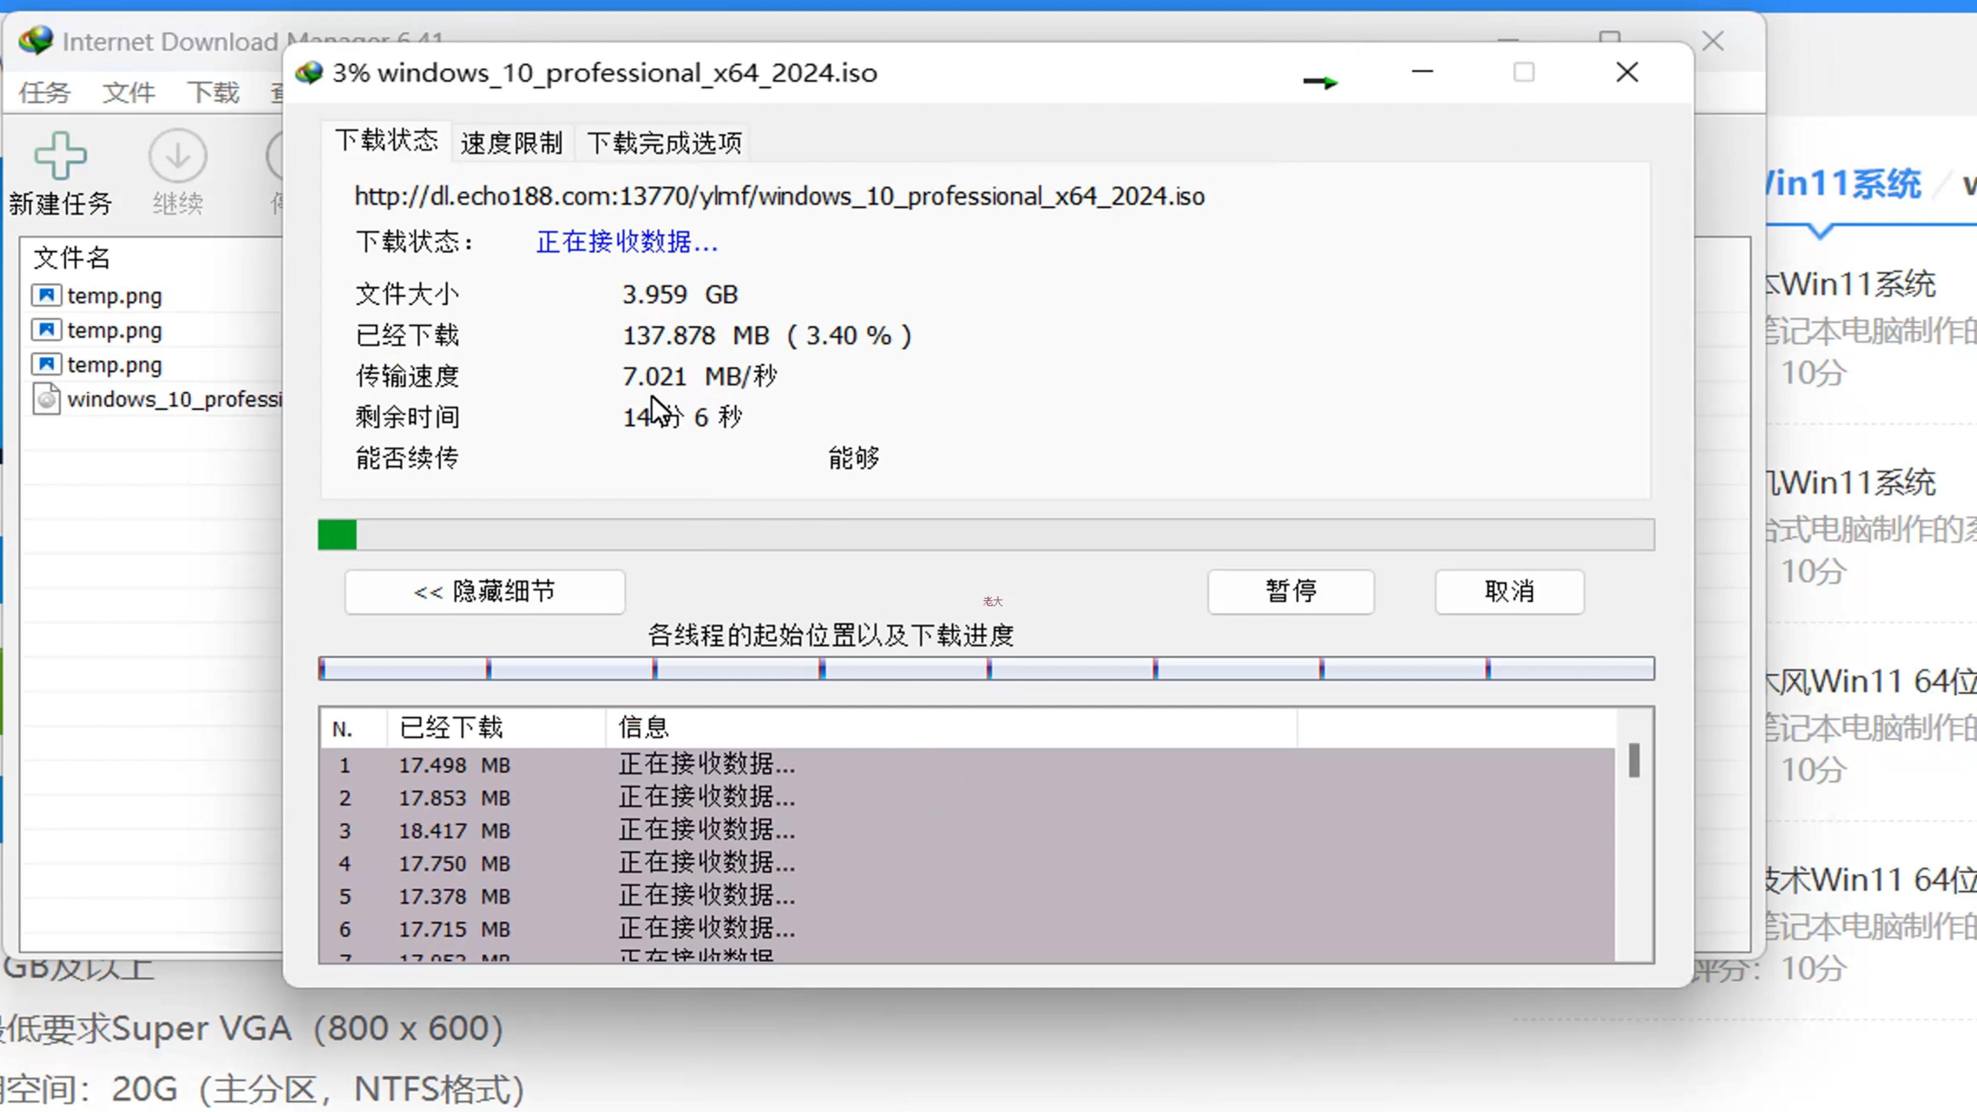This screenshot has width=1977, height=1112.
Task: Click the download URL text dl.echo188.com
Action: (780, 197)
